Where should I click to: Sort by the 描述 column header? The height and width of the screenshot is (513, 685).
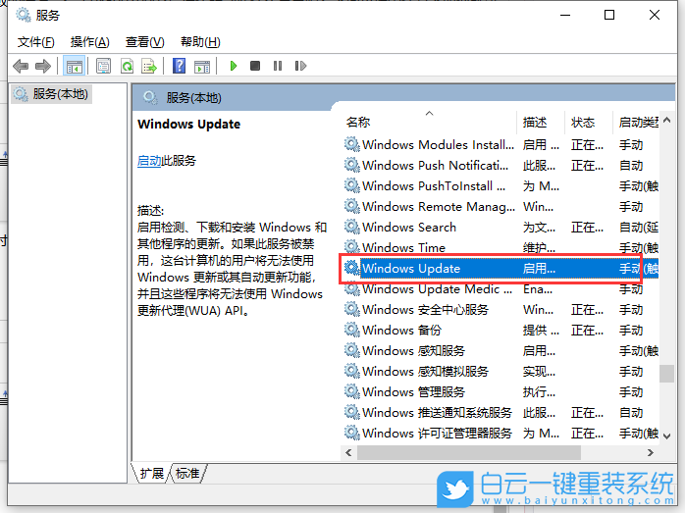click(541, 123)
